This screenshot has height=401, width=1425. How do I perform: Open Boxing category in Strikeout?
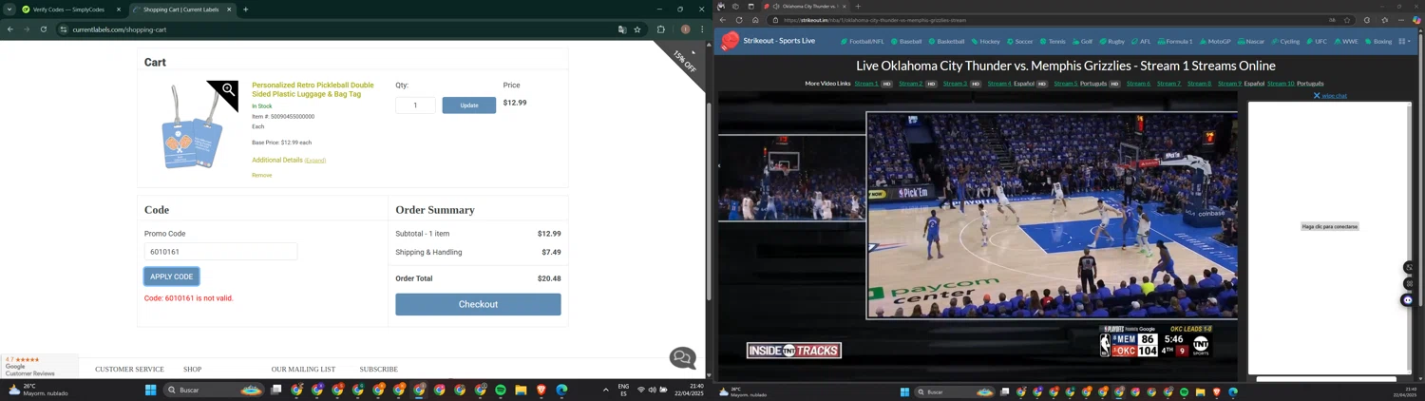pyautogui.click(x=1378, y=41)
